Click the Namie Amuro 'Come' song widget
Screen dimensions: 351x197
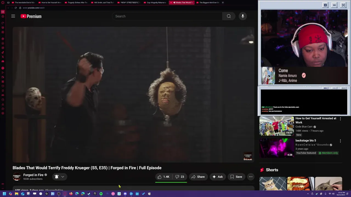[304, 76]
